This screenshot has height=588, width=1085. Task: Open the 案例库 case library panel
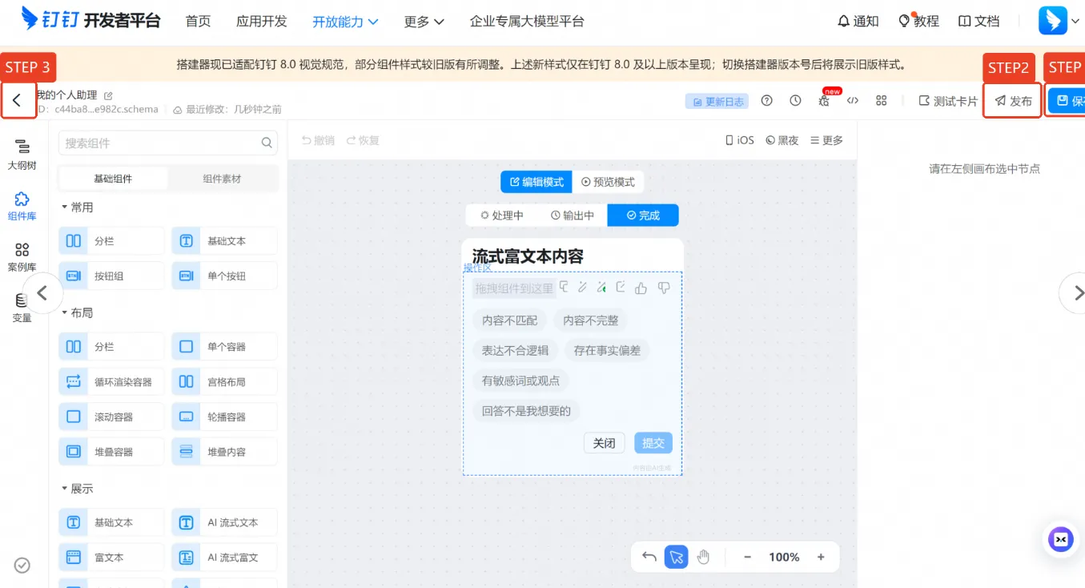click(22, 256)
